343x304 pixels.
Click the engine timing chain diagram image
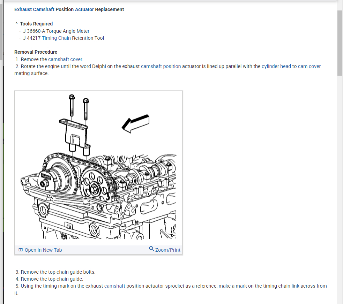[x=98, y=168]
